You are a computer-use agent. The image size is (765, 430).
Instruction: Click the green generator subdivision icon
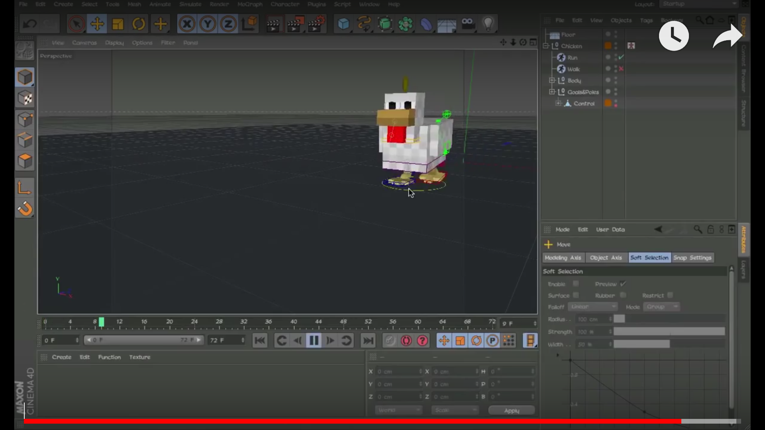pos(385,24)
